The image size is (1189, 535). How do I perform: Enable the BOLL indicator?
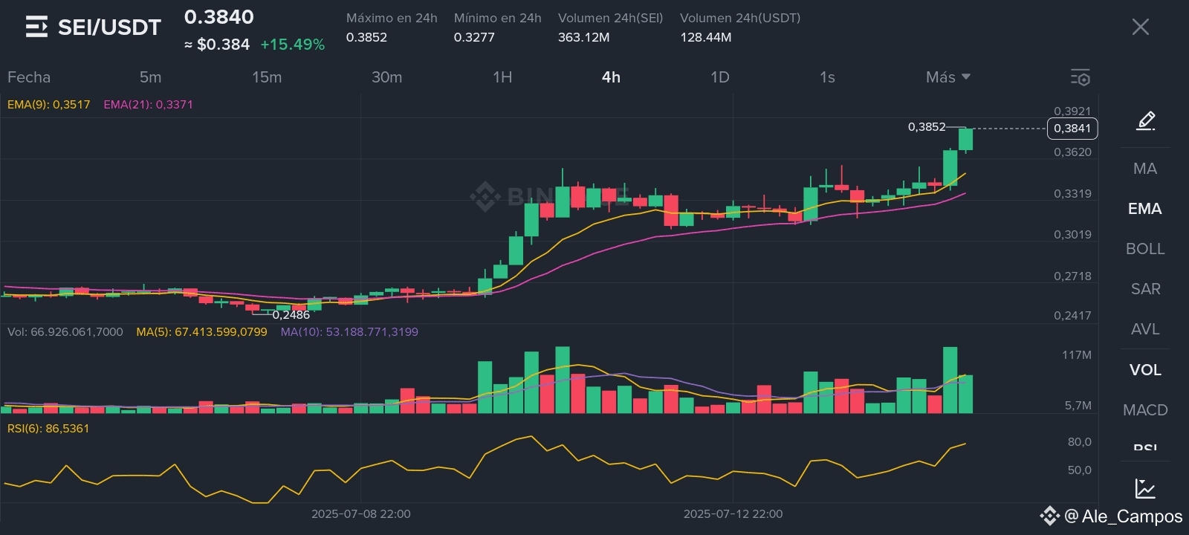point(1145,249)
